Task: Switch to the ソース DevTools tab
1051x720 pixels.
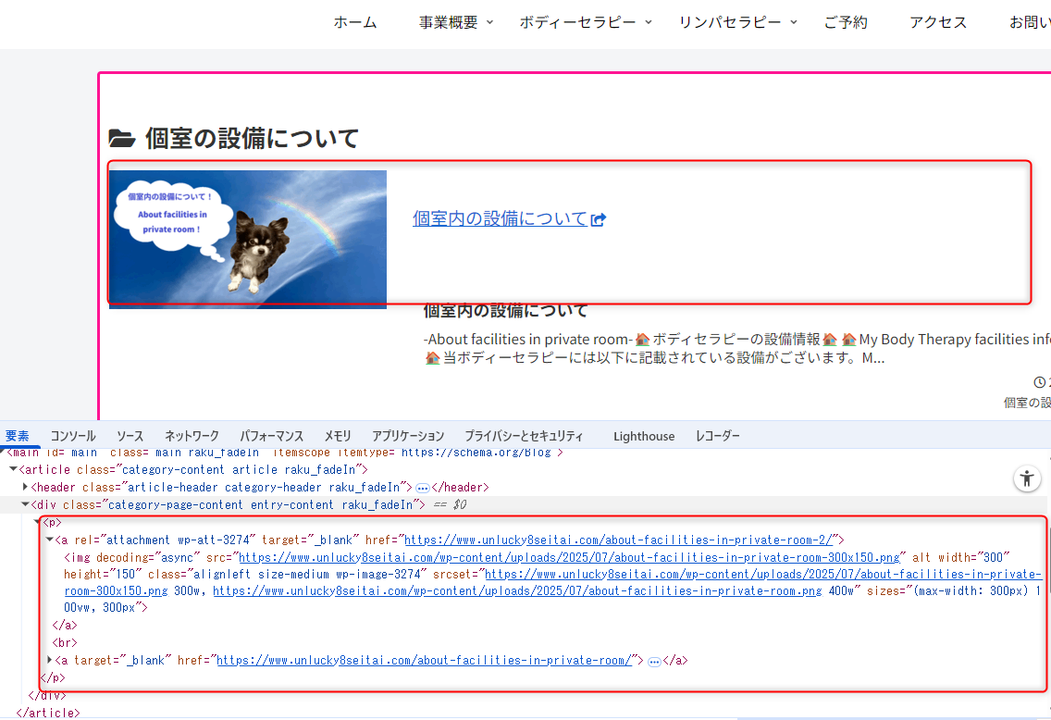Action: (130, 436)
